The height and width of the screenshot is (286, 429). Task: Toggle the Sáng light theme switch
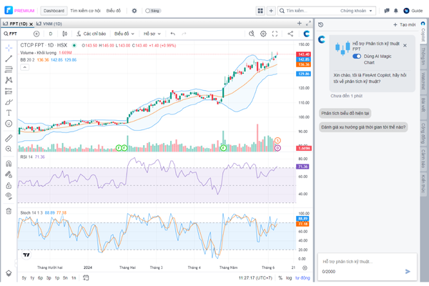[153, 11]
